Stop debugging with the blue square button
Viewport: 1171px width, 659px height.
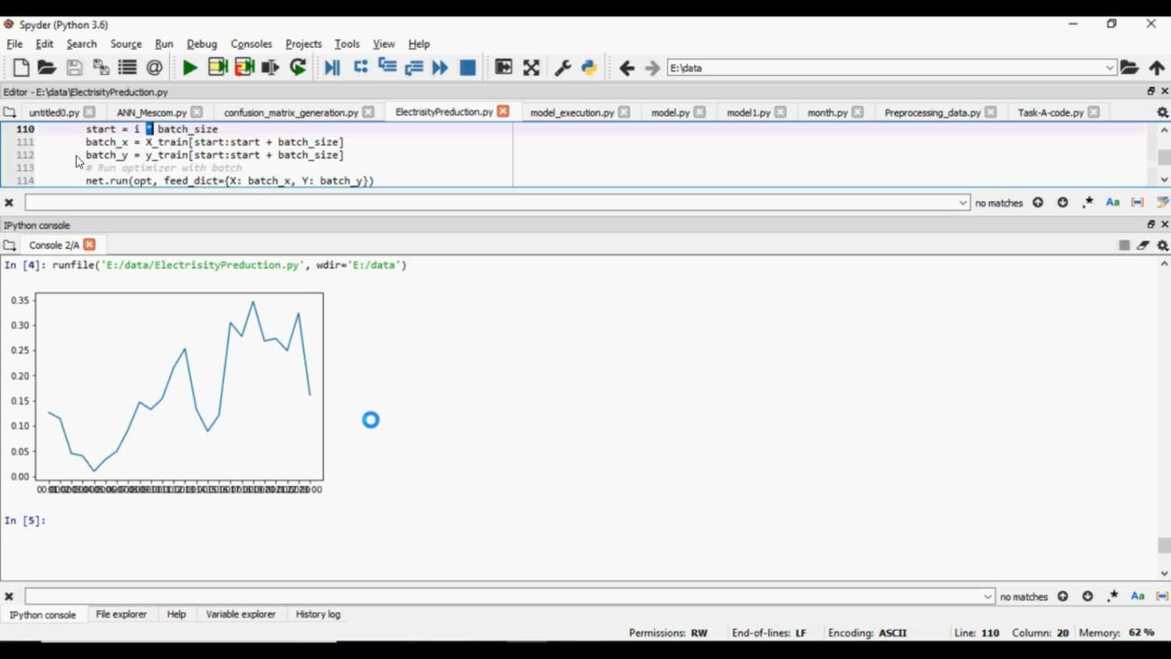click(468, 68)
